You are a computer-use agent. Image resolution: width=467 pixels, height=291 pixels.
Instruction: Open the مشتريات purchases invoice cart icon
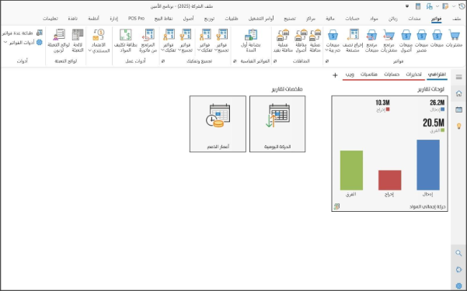(x=454, y=41)
